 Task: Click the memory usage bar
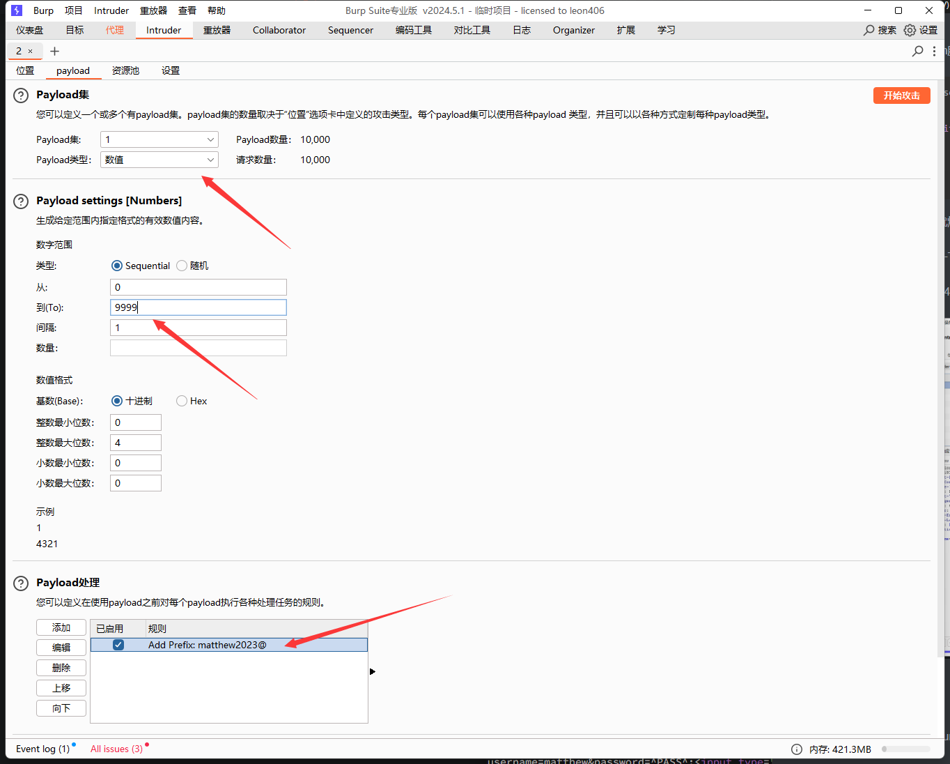[x=905, y=749]
